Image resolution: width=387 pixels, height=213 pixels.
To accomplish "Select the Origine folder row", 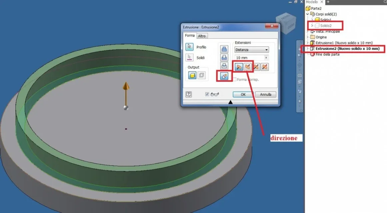I will [318, 37].
